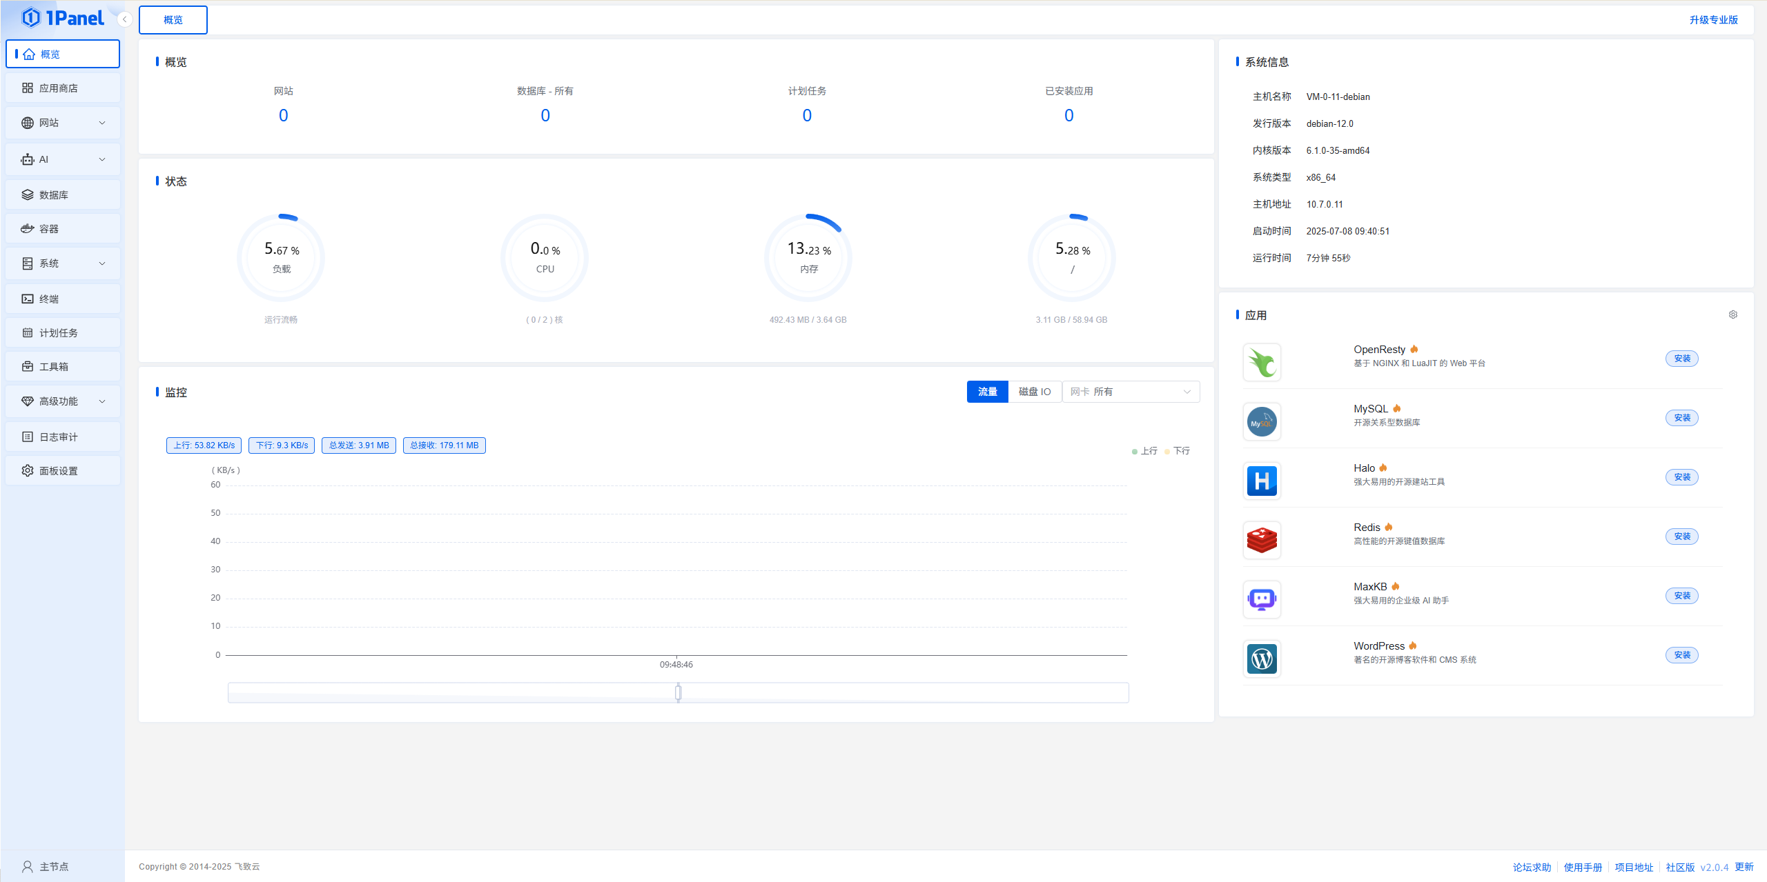Click the Redis app icon

coord(1262,540)
